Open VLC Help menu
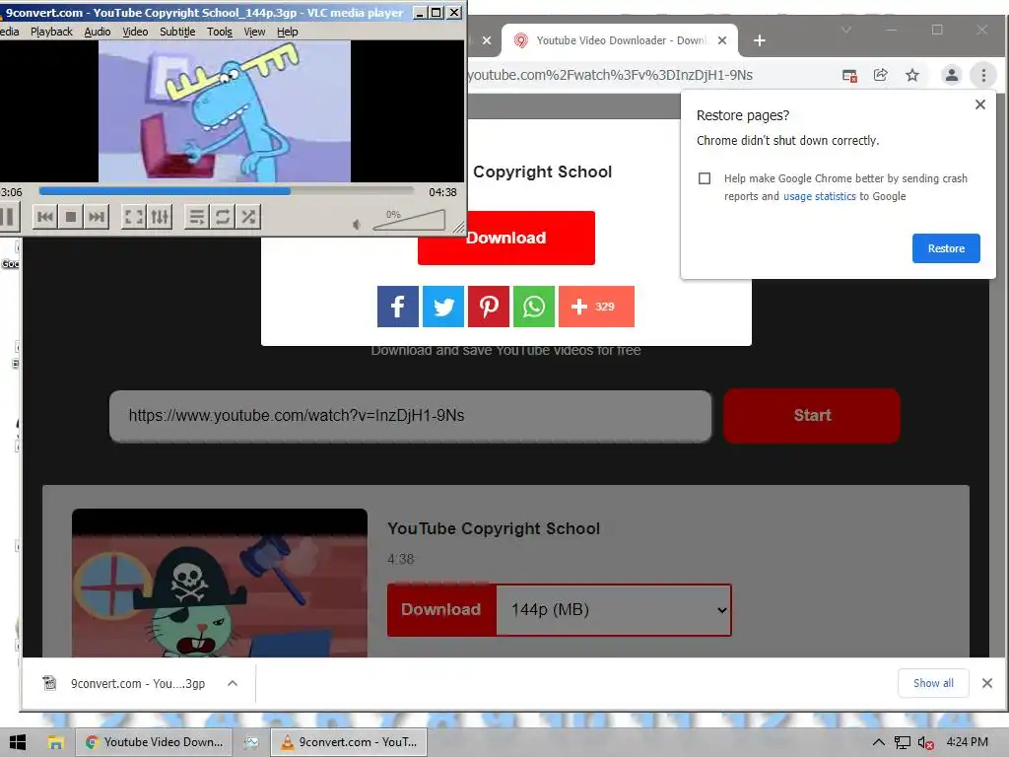 tap(287, 32)
